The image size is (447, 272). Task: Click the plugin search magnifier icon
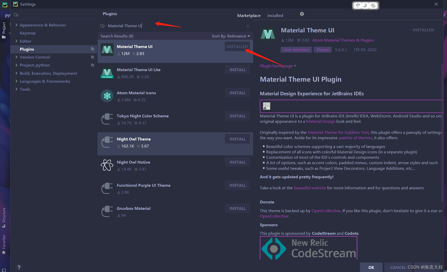click(102, 26)
